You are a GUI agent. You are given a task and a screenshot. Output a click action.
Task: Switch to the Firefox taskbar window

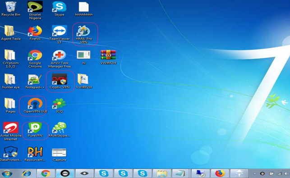[x=220, y=173]
